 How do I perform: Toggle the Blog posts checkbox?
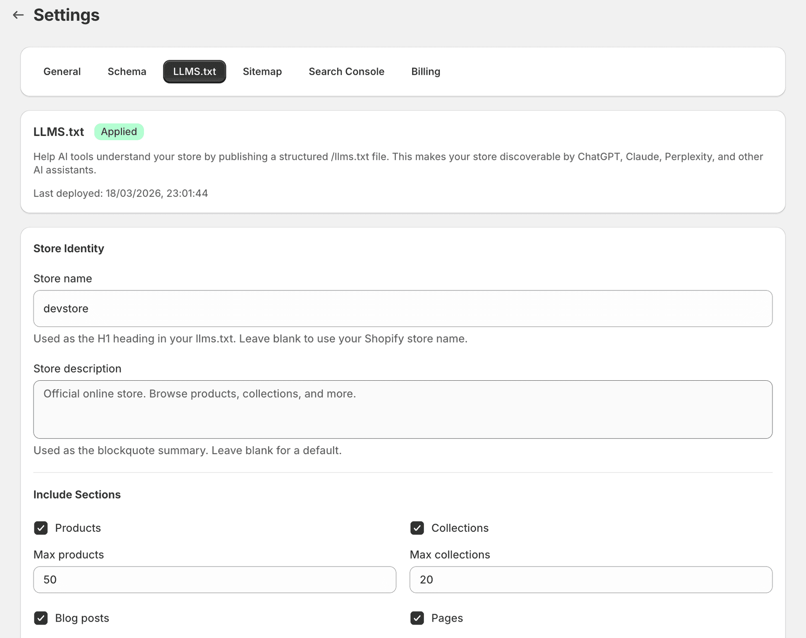pos(41,618)
